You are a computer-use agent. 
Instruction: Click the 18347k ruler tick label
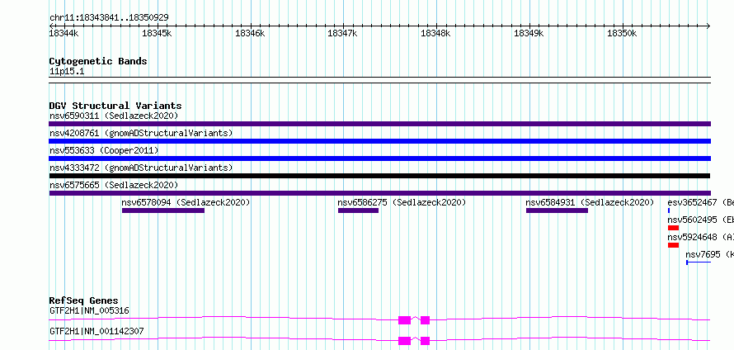[342, 33]
